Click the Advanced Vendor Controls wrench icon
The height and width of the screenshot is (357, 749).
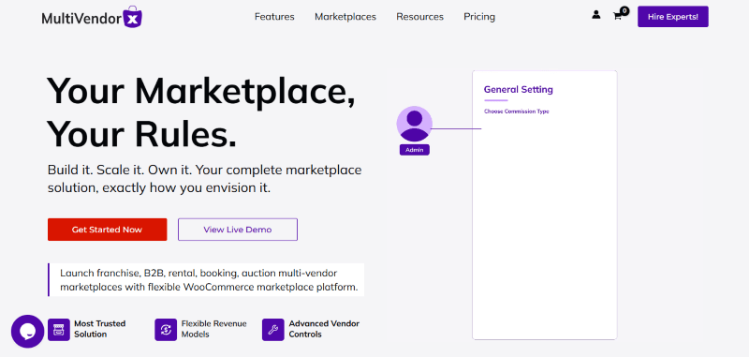273,330
